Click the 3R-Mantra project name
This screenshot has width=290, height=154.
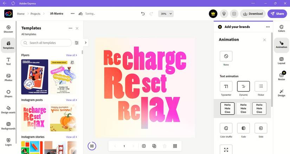click(x=56, y=13)
